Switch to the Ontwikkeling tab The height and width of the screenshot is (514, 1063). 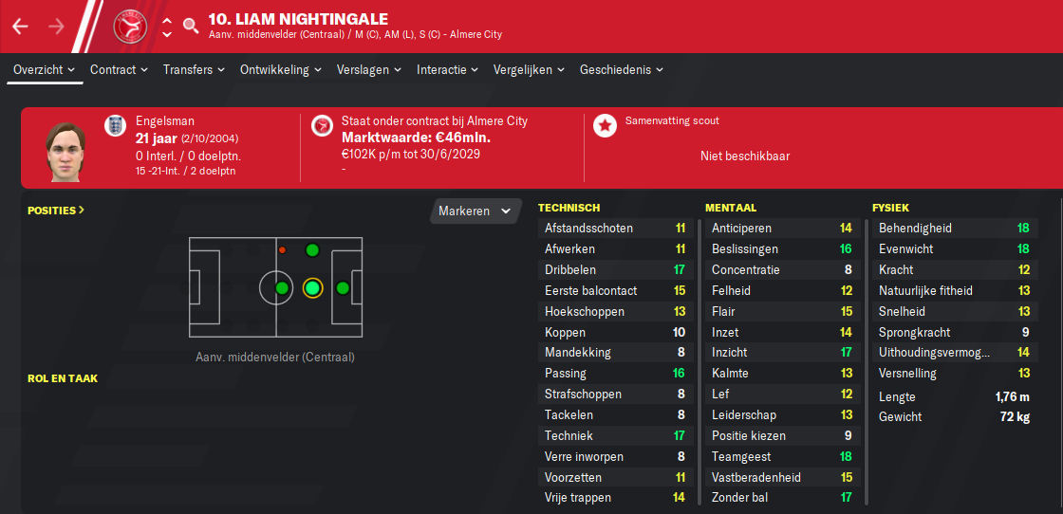pos(281,70)
